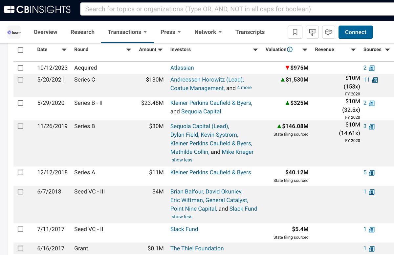The image size is (394, 255).
Task: Open sources icon for Grant row
Action: [x=372, y=249]
